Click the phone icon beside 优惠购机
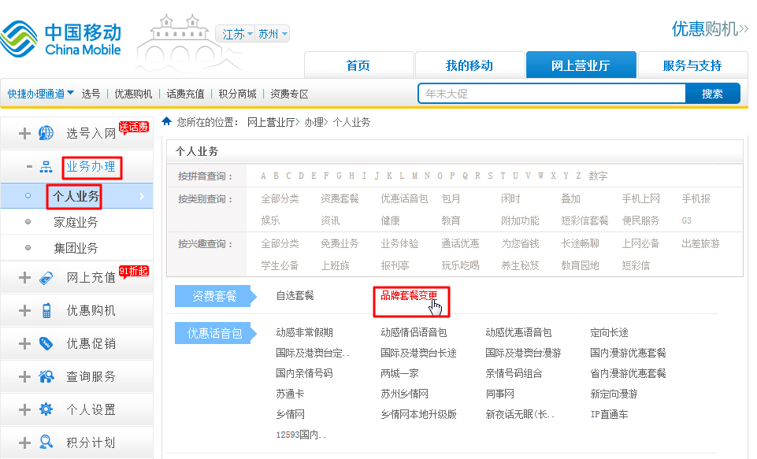The height and width of the screenshot is (459, 757). click(x=46, y=310)
